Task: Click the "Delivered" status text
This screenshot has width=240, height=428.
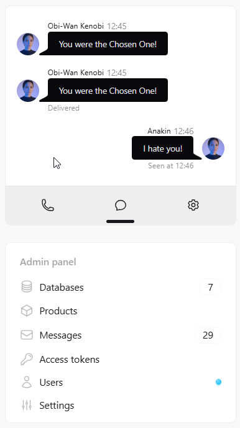Action: (63, 108)
